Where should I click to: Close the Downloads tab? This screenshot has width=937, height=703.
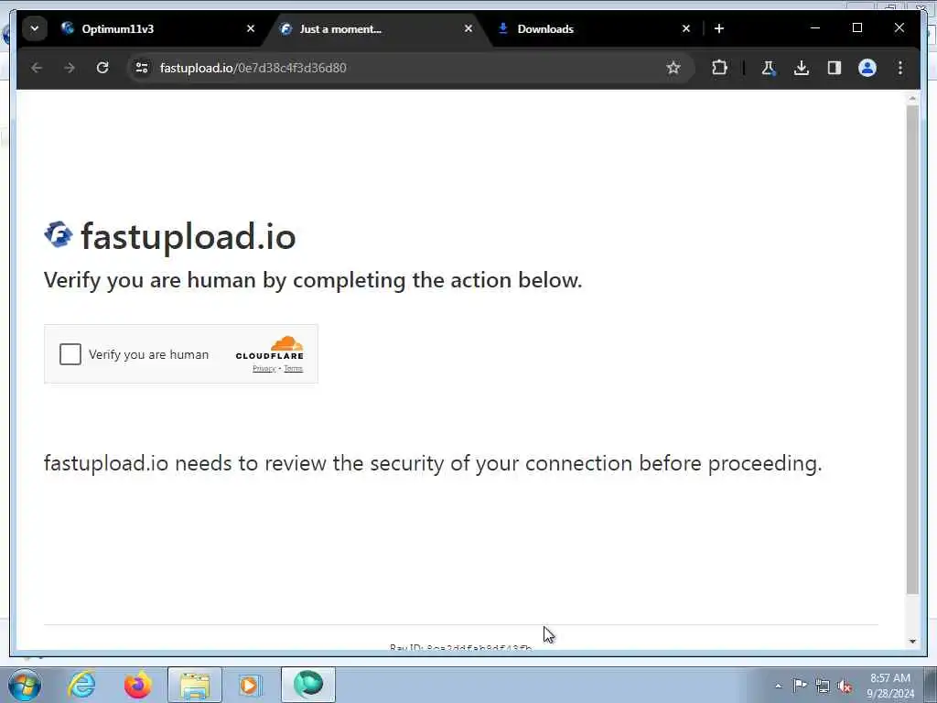pos(686,28)
